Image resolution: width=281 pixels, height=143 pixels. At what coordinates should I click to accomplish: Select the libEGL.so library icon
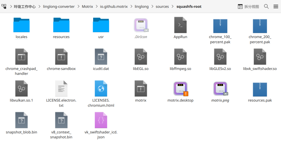tap(141, 56)
